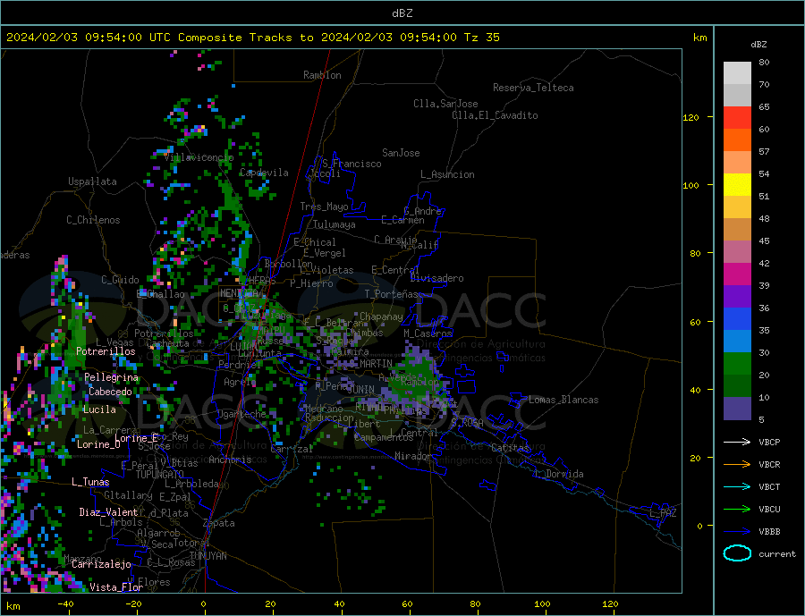
Task: Click the 'VBCR' legend label
Action: click(769, 465)
